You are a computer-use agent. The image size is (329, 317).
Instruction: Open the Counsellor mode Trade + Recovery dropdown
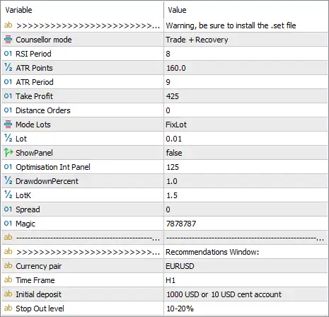point(246,40)
